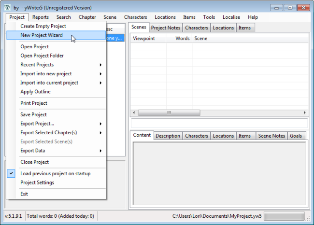Open the Characters menu in menu bar
Viewport: 314px width, 225px height.
135,17
